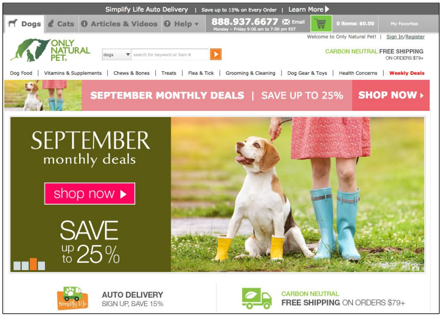Select the first carousel slide indicator
This screenshot has width=443, height=317.
click(x=17, y=265)
